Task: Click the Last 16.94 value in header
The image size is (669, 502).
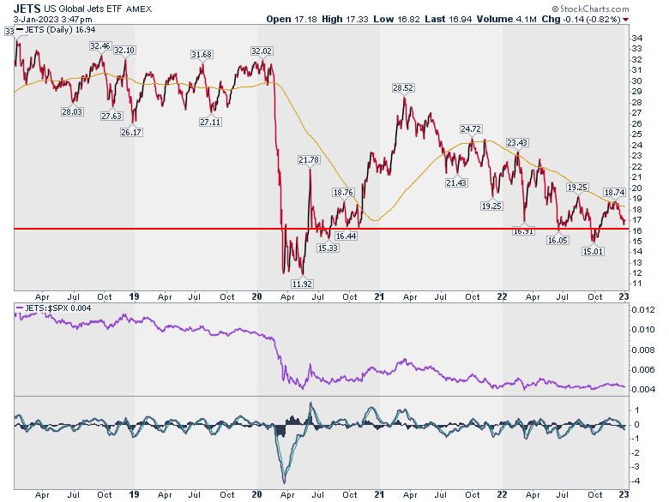Action: tap(461, 19)
